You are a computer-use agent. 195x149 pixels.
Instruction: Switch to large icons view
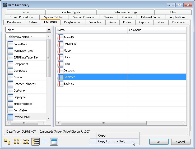click(7, 142)
